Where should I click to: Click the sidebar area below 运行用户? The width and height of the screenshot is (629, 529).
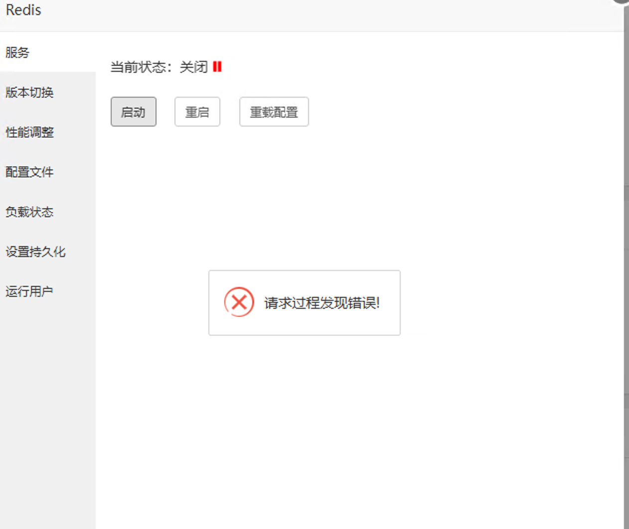coord(47,398)
